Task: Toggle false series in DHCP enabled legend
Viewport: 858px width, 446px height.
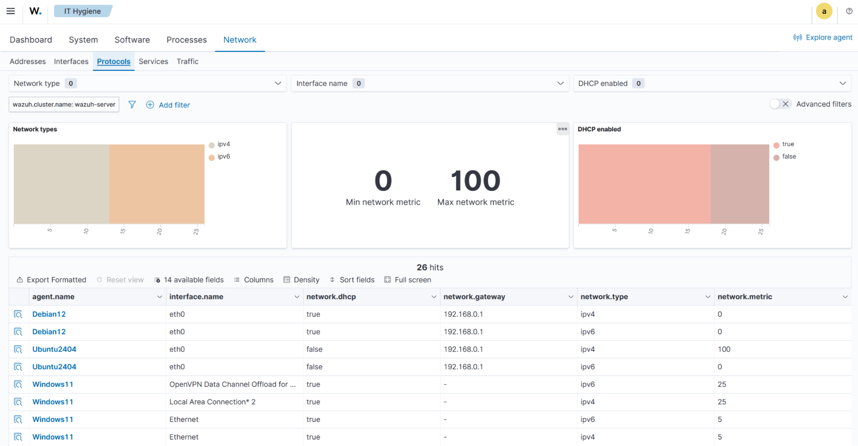Action: [x=788, y=157]
